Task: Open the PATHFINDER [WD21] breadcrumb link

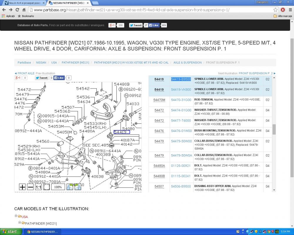Action: coord(75,63)
